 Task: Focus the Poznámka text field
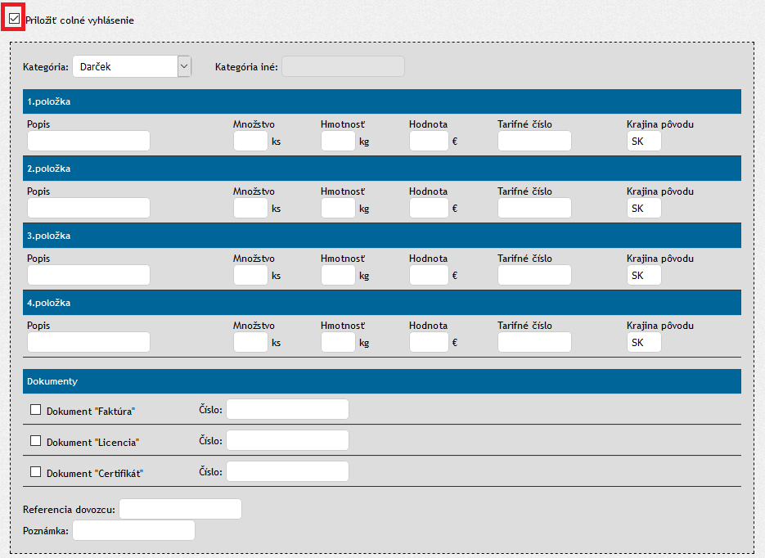[133, 530]
